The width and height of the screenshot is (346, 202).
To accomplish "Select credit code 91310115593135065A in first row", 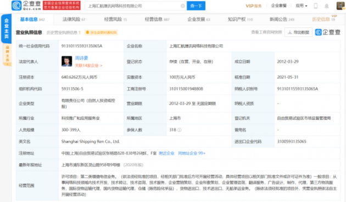I will (x=82, y=46).
